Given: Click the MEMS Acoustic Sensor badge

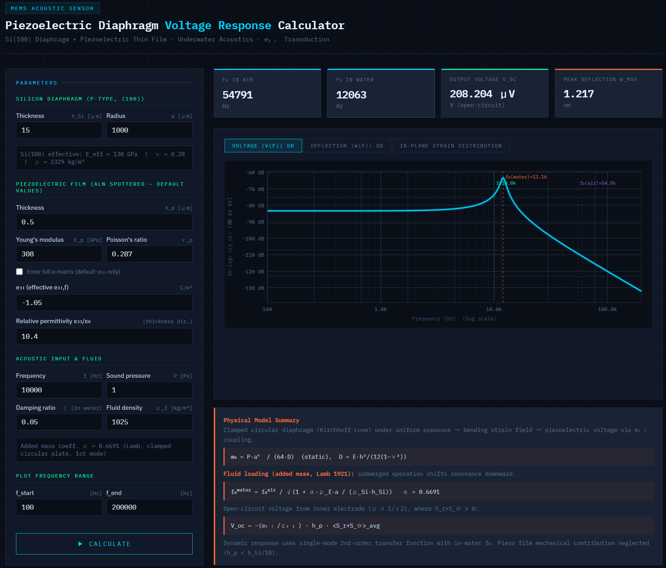Looking at the screenshot, I should tap(52, 8).
